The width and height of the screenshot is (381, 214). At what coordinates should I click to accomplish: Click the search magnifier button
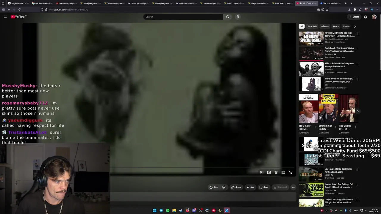point(228,17)
